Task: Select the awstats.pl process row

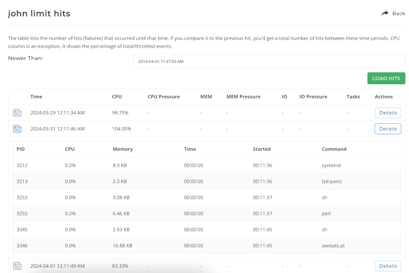Action: tap(201, 245)
